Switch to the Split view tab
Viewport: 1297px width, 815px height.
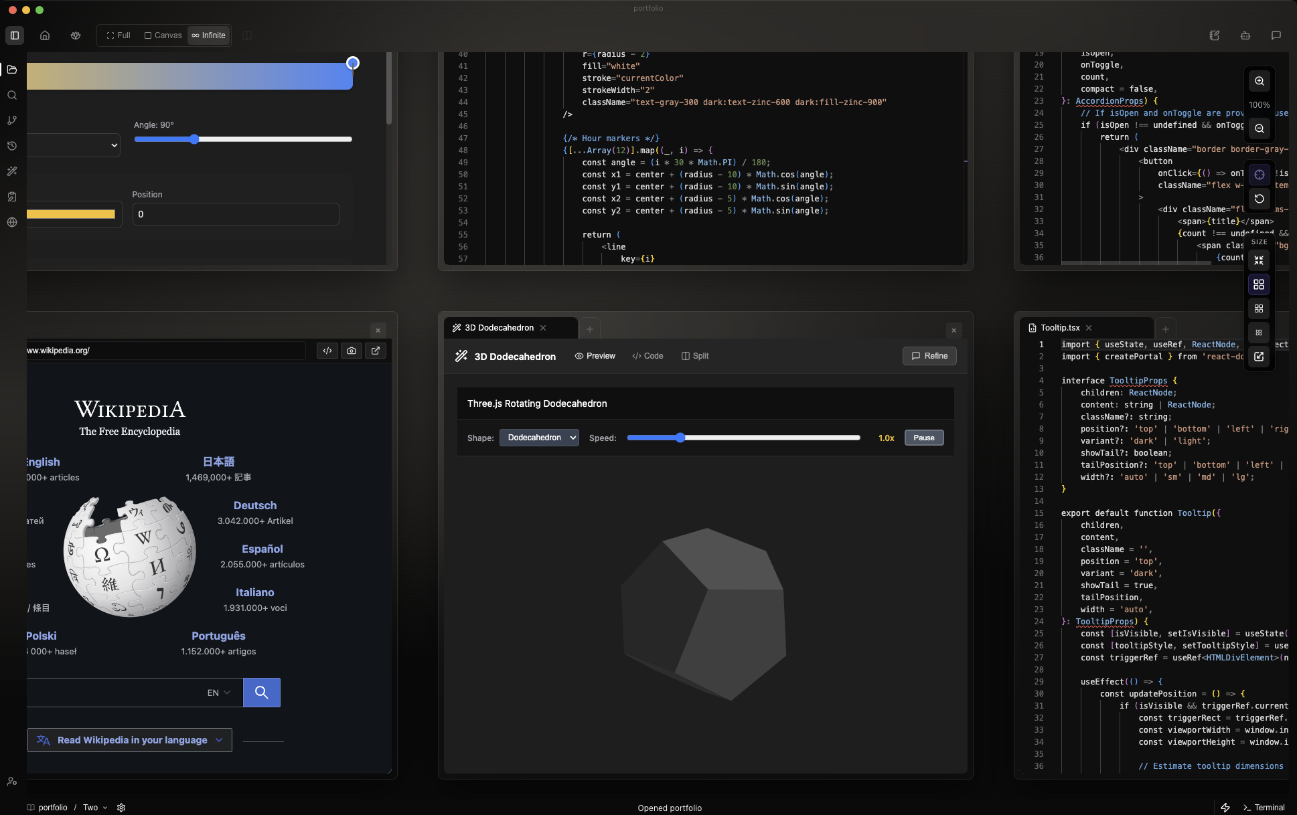pos(695,356)
